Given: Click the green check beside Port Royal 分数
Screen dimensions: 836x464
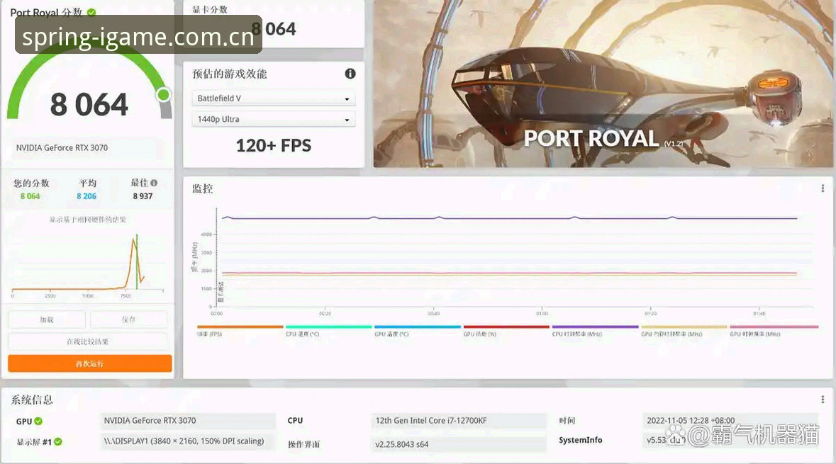Looking at the screenshot, I should (x=91, y=12).
